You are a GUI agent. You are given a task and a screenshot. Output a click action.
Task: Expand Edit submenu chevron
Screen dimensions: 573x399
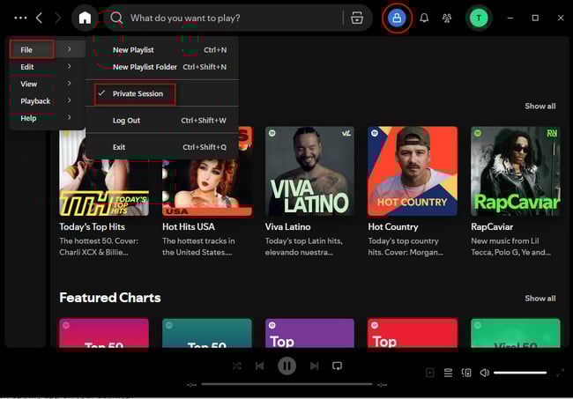click(70, 66)
